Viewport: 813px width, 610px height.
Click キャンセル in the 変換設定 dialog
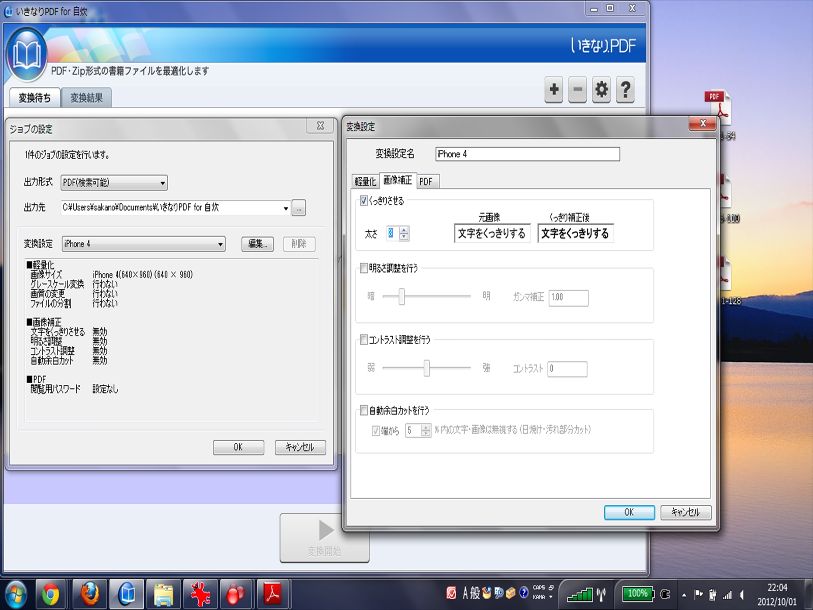(685, 512)
